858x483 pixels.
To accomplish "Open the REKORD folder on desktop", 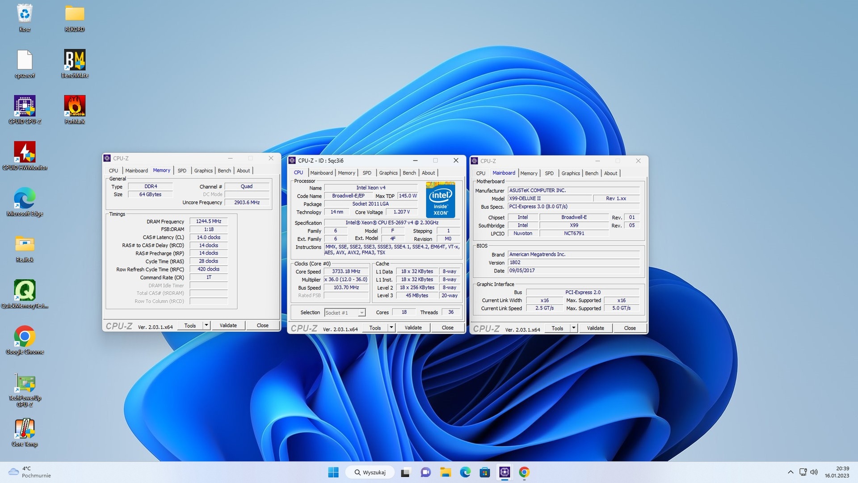I will (x=75, y=18).
